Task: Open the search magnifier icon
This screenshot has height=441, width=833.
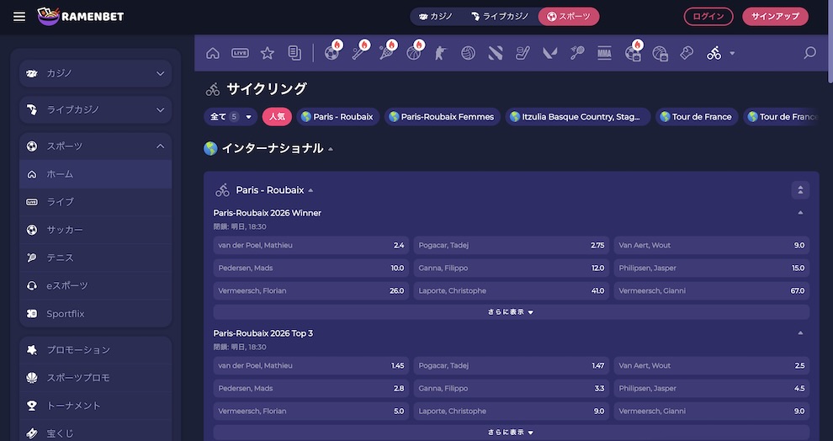Action: [809, 53]
